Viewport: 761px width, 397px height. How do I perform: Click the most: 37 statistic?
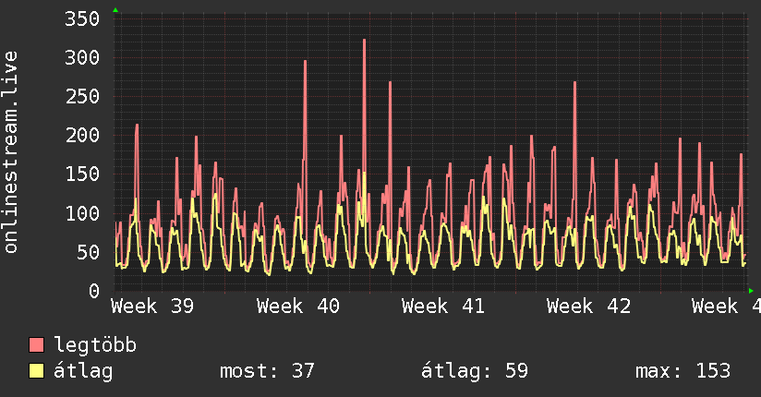268,371
